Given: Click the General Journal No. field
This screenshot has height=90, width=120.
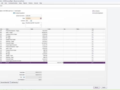Looking at the screenshot, I should tap(33, 16).
